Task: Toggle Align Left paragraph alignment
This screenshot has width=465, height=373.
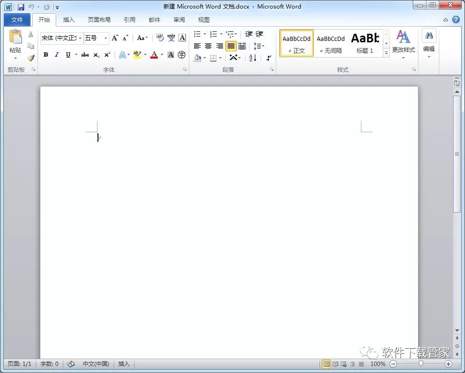Action: click(197, 46)
